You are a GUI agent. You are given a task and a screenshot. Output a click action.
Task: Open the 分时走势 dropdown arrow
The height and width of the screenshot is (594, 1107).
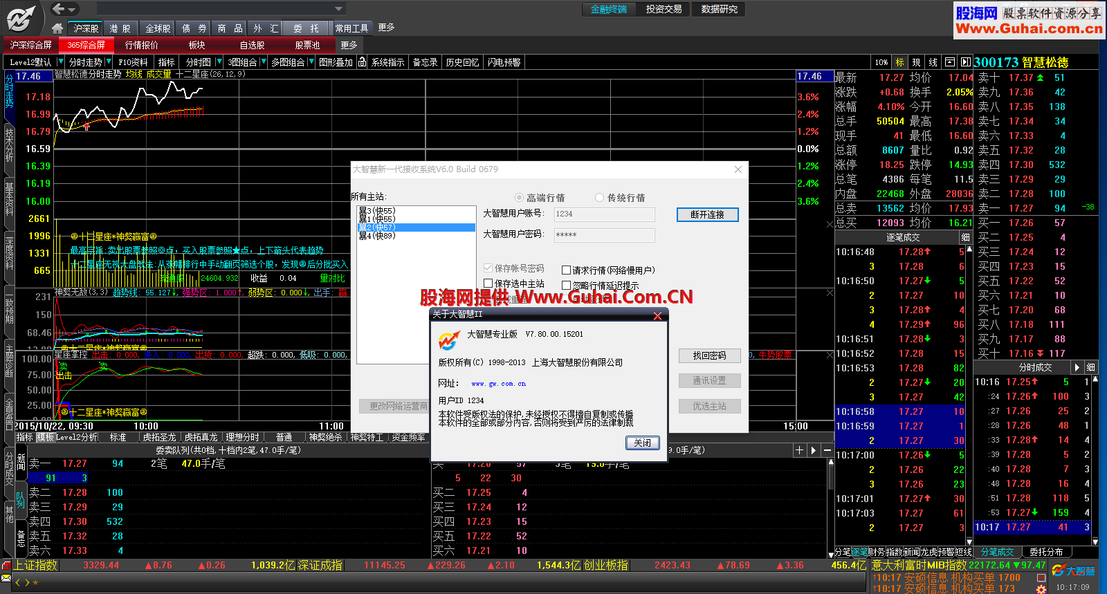109,62
